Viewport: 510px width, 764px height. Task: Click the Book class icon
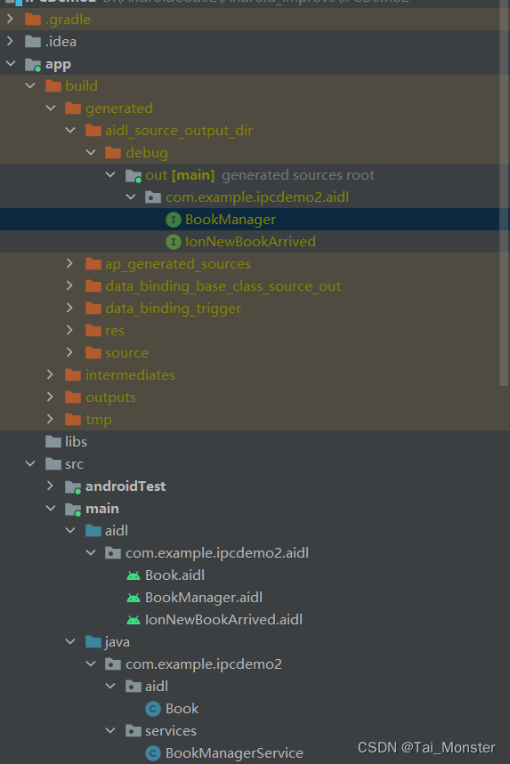pyautogui.click(x=153, y=709)
